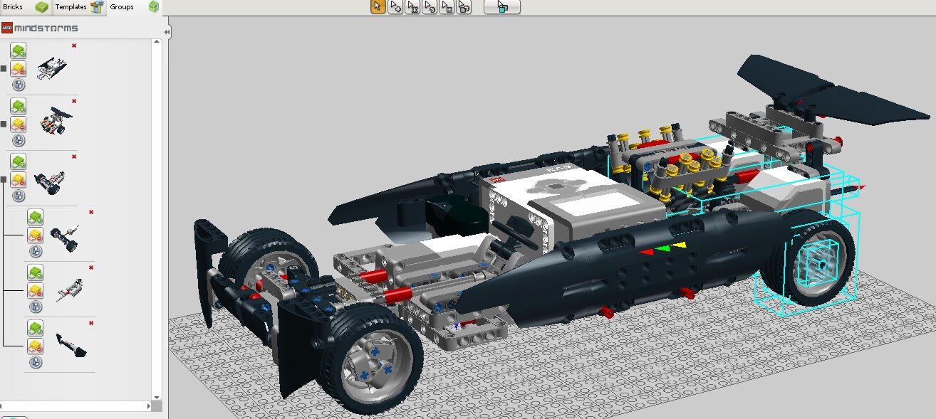This screenshot has width=936, height=419.
Task: Click round blue icon of black fender subgroup
Action: [36, 362]
